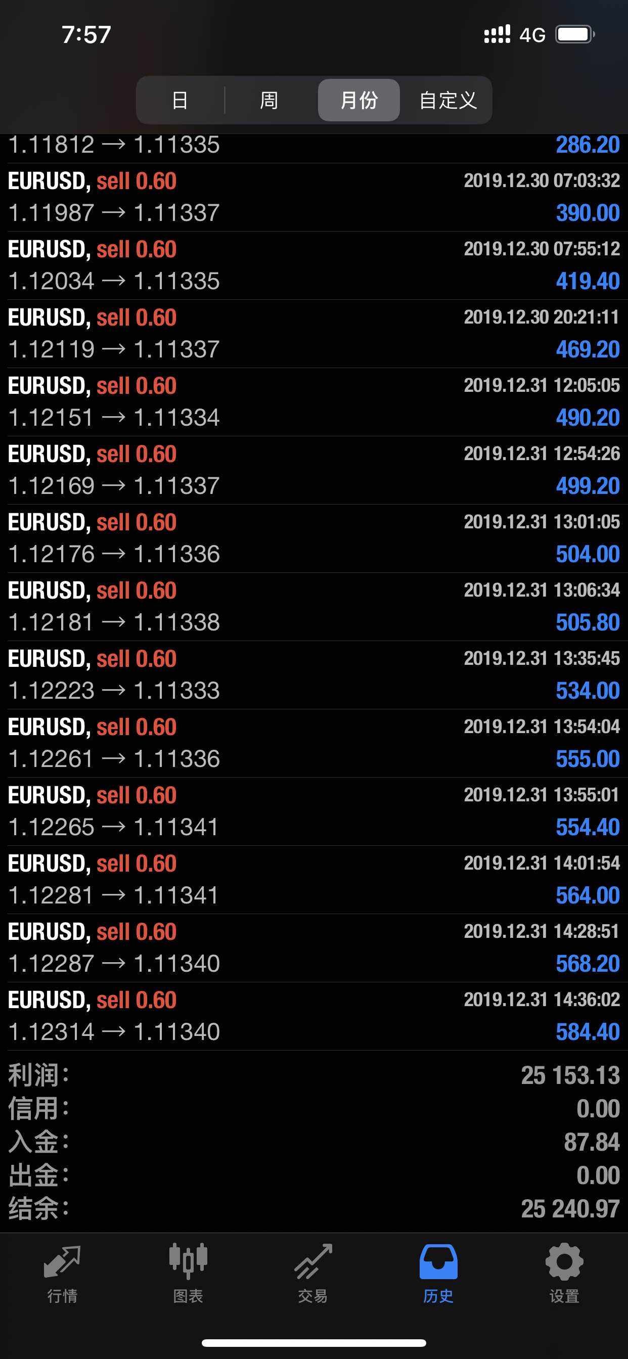Select the 日 day period tab
628x1359 pixels.
(180, 100)
